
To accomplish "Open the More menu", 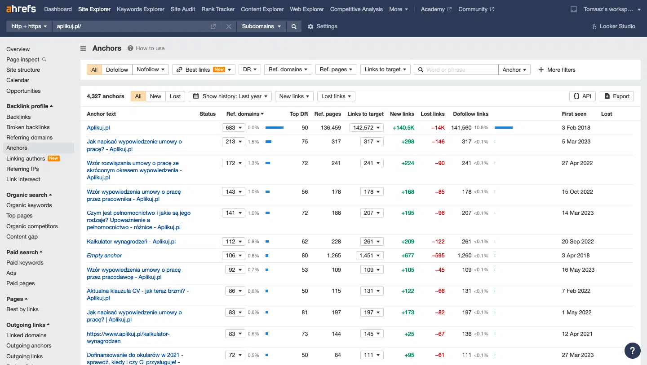I will 399,9.
